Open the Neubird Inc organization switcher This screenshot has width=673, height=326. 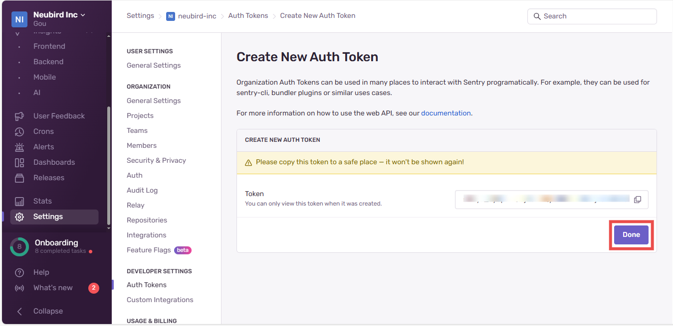(55, 14)
